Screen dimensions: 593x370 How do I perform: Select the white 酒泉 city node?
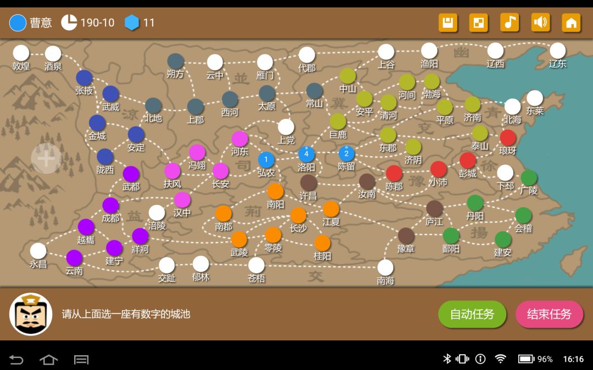[53, 54]
